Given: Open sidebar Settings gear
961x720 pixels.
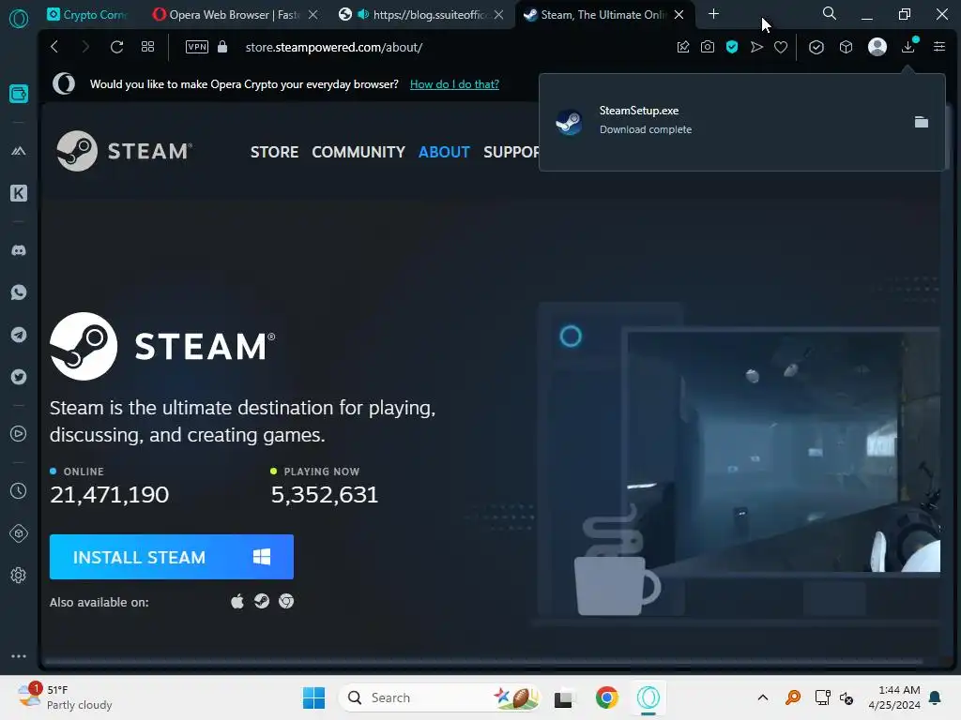Looking at the screenshot, I should pyautogui.click(x=19, y=575).
